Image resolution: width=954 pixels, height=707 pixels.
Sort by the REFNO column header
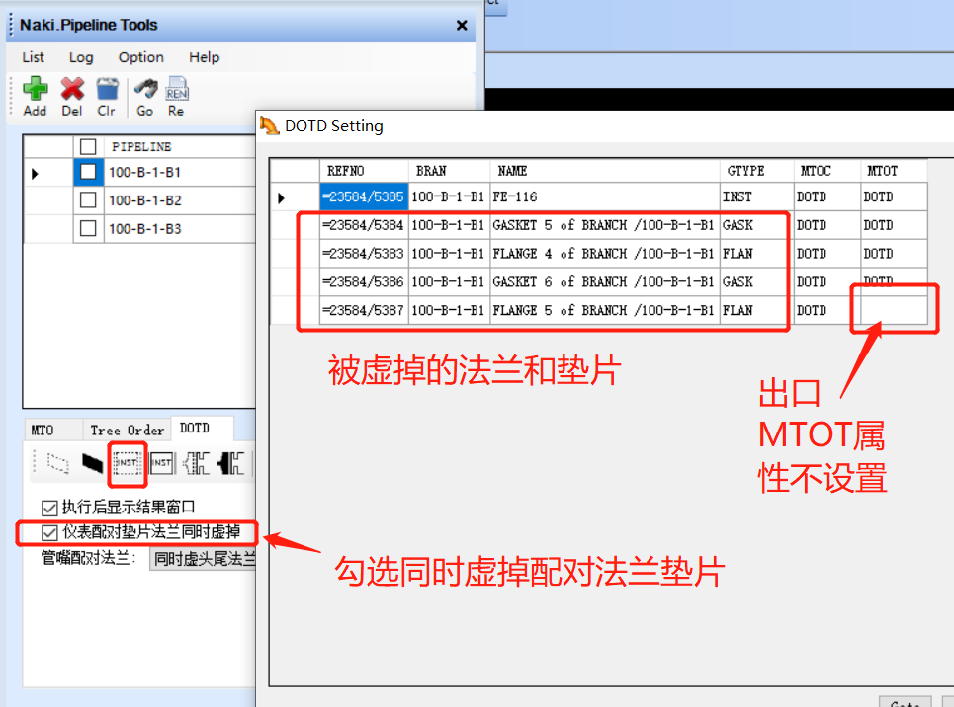364,171
